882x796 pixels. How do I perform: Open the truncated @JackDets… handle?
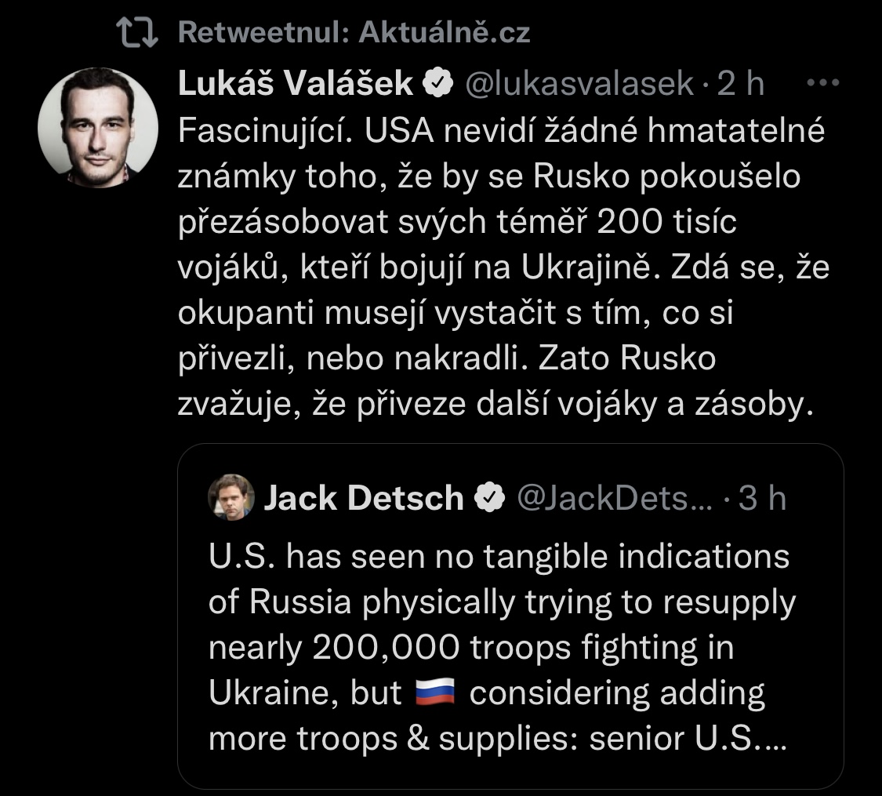click(x=612, y=498)
